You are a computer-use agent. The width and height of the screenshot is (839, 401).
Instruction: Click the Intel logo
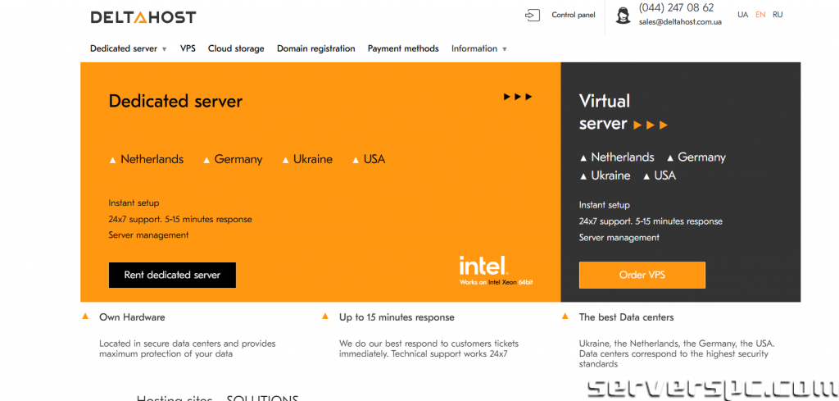pyautogui.click(x=483, y=265)
